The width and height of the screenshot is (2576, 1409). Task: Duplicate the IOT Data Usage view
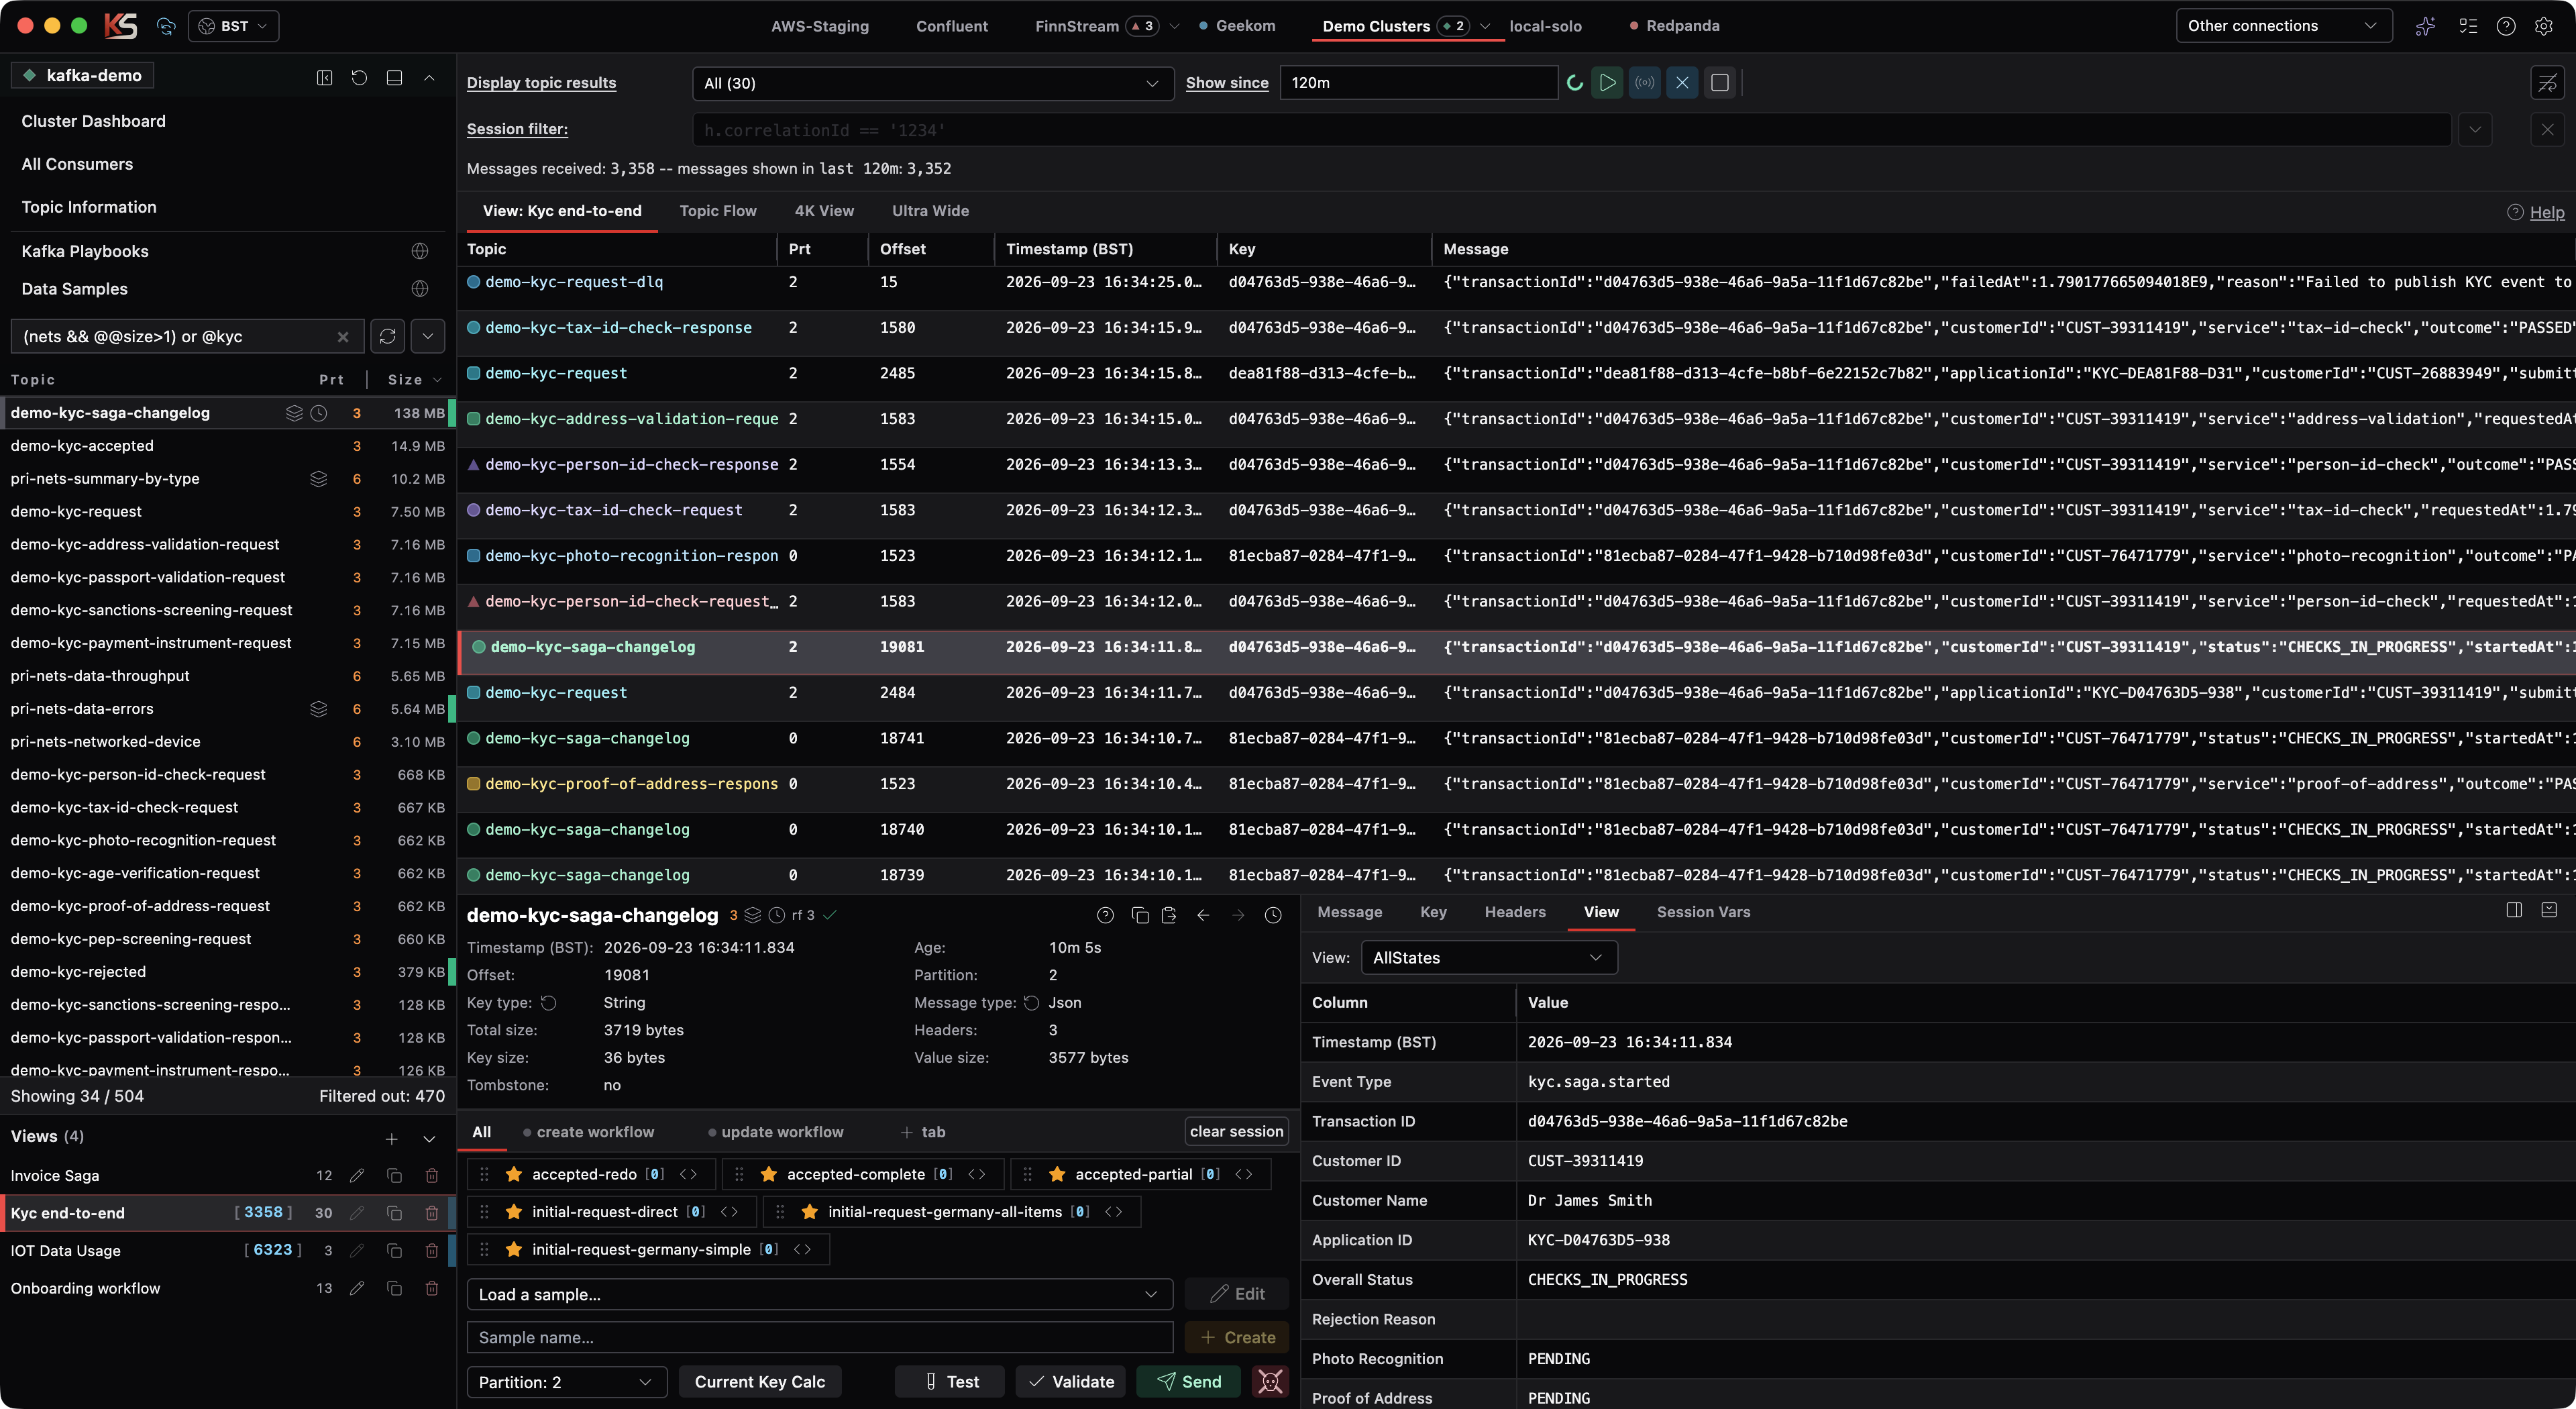(x=394, y=1251)
